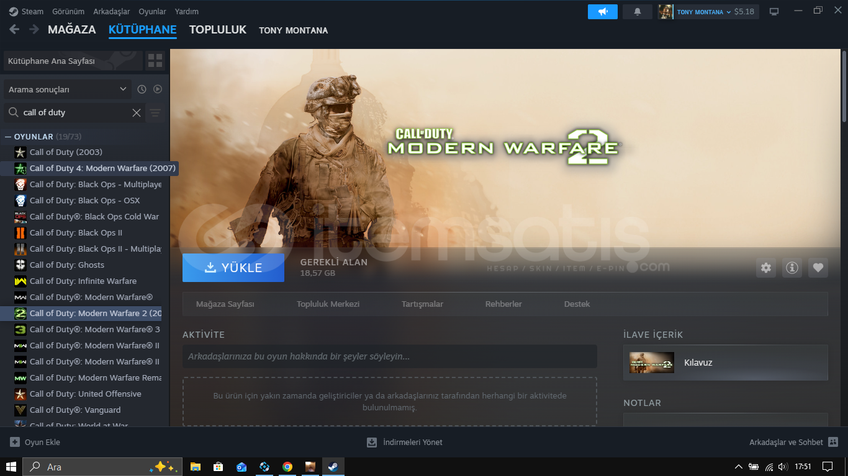The width and height of the screenshot is (848, 476).
Task: Open the Mağaza Sayfası tab
Action: (x=225, y=304)
